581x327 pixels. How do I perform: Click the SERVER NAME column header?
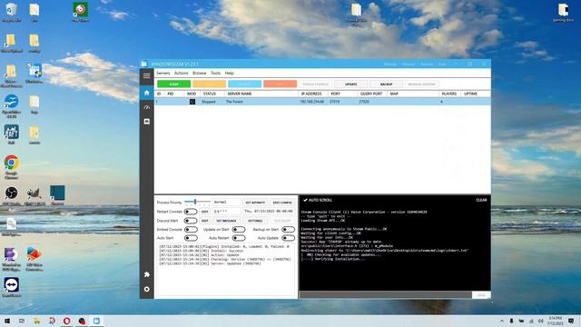[240, 94]
